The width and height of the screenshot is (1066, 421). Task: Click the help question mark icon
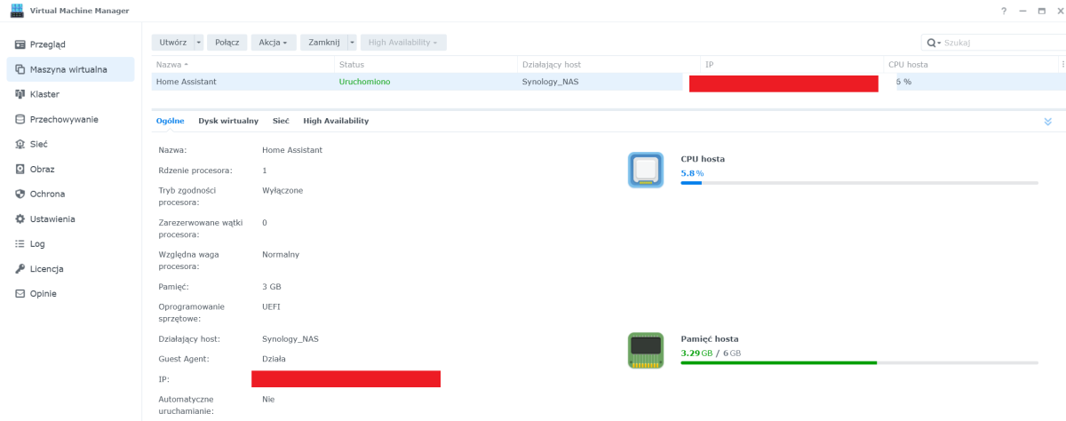click(x=1004, y=11)
